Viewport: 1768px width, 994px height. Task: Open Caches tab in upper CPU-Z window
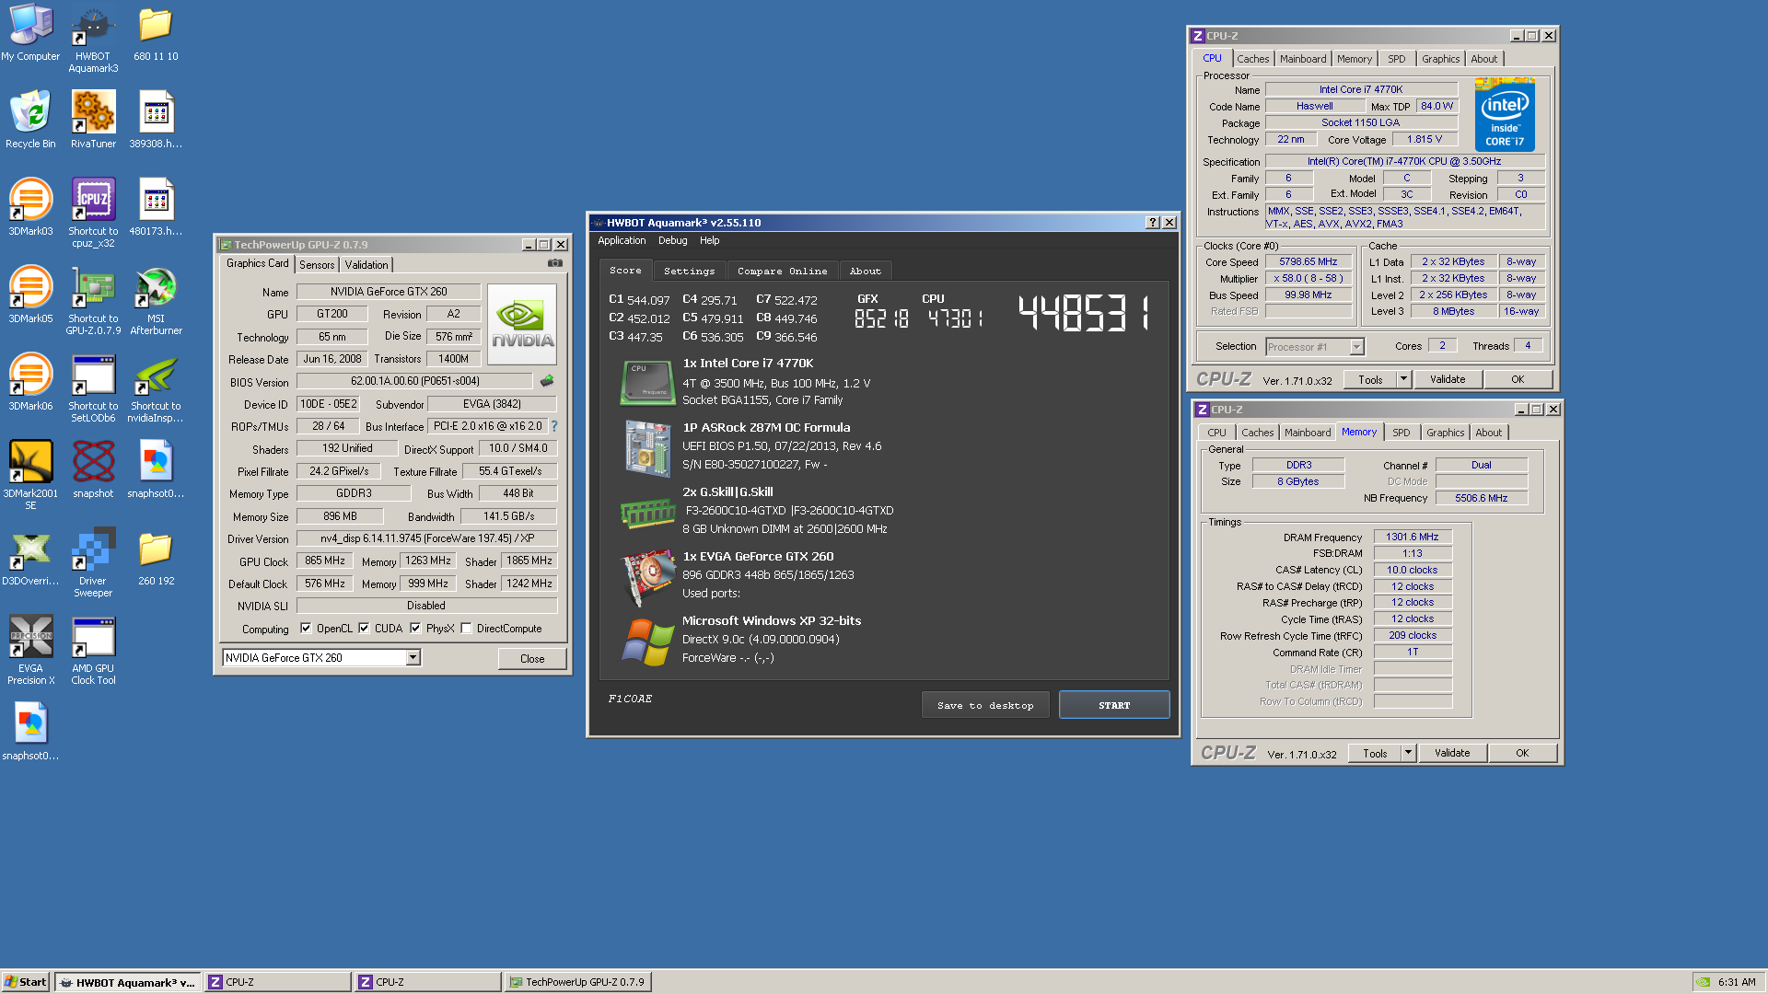(1252, 59)
